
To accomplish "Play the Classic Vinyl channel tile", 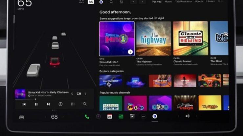I will 185,103.
